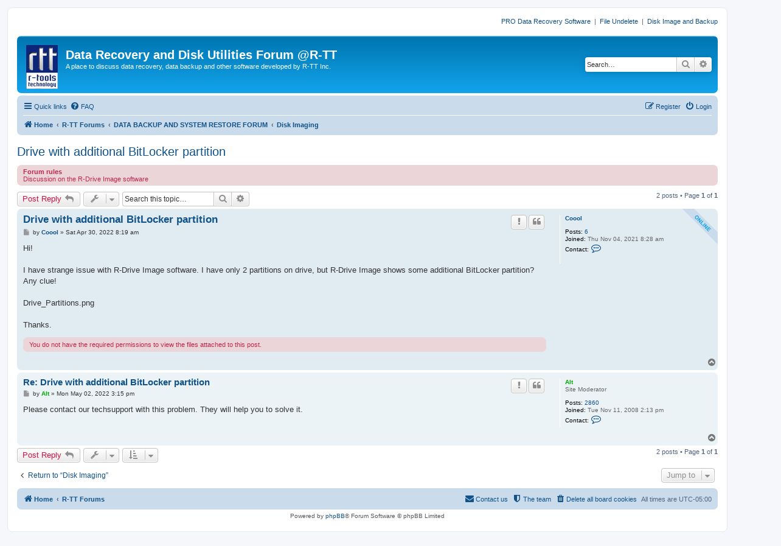The image size is (781, 546).
Task: Open R-TT Forums in footer bar
Action: point(83,499)
